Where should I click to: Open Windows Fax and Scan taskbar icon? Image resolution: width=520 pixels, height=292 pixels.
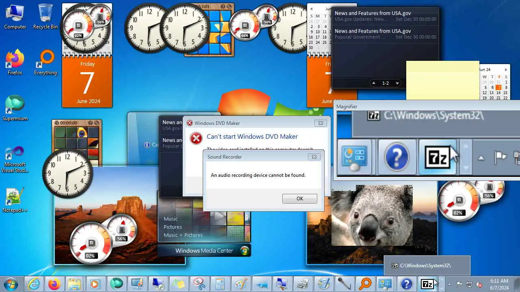tap(303, 284)
